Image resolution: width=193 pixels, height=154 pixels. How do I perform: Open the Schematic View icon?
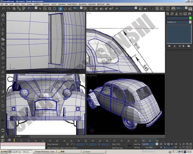[162, 9]
